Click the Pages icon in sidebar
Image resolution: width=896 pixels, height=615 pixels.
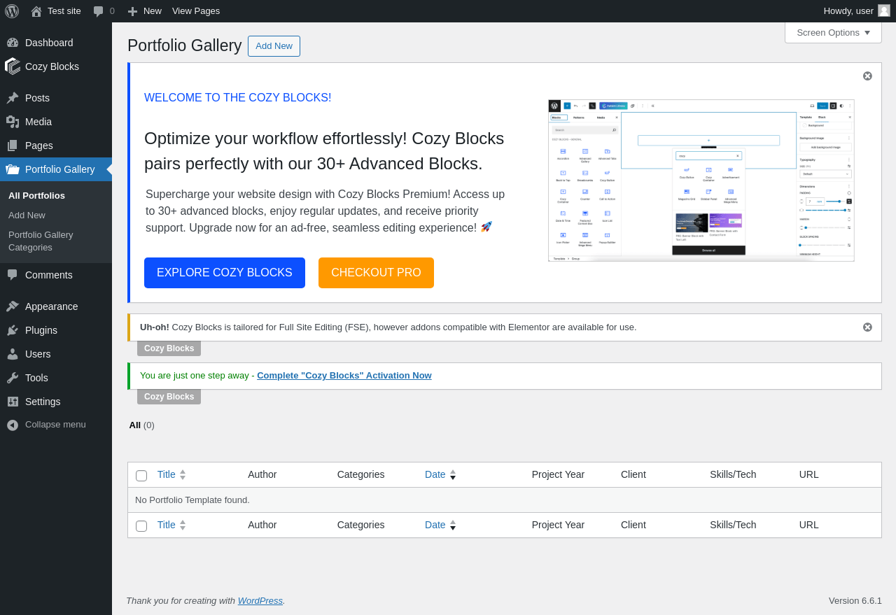pos(13,146)
